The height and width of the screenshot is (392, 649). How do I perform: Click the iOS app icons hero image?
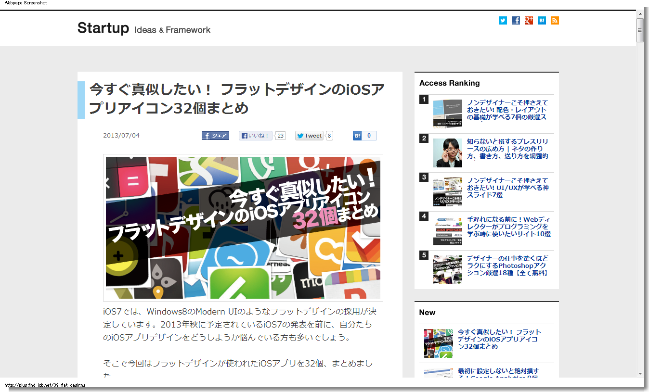(243, 228)
